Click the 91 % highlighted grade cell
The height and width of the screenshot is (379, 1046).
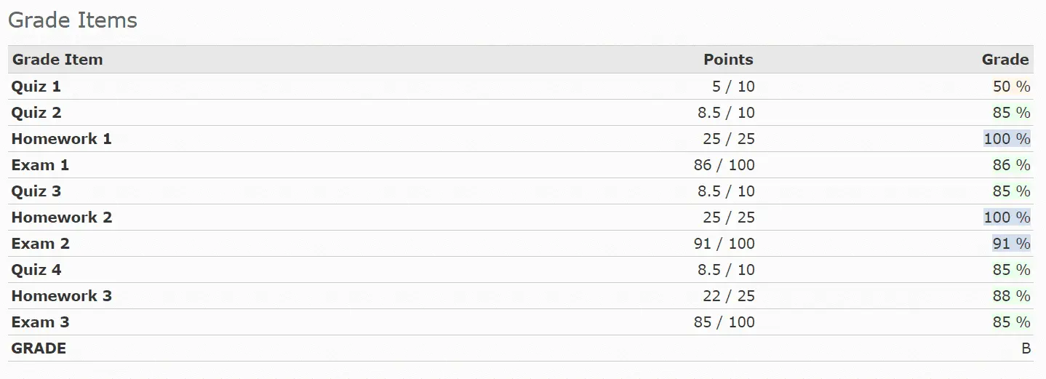pos(1011,244)
